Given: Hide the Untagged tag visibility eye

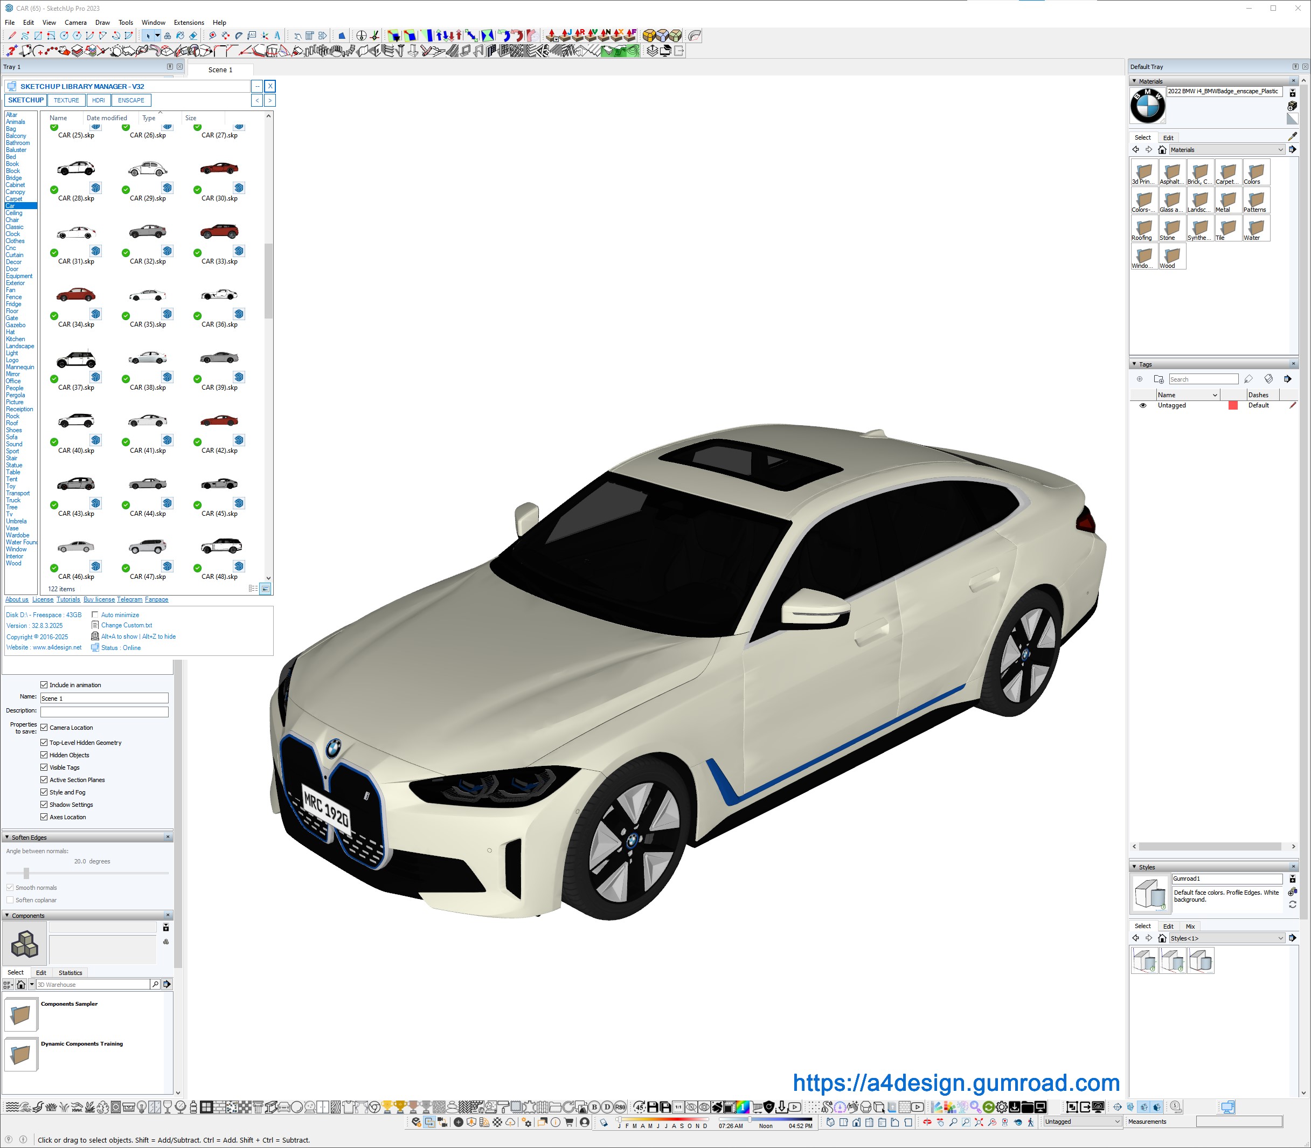Looking at the screenshot, I should (x=1142, y=405).
